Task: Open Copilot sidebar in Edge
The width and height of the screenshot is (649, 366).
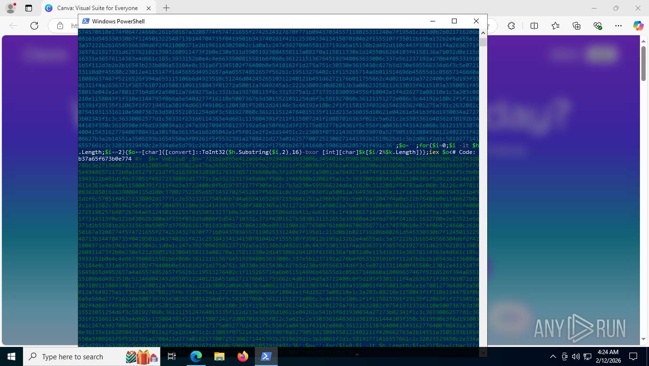Action: click(638, 26)
